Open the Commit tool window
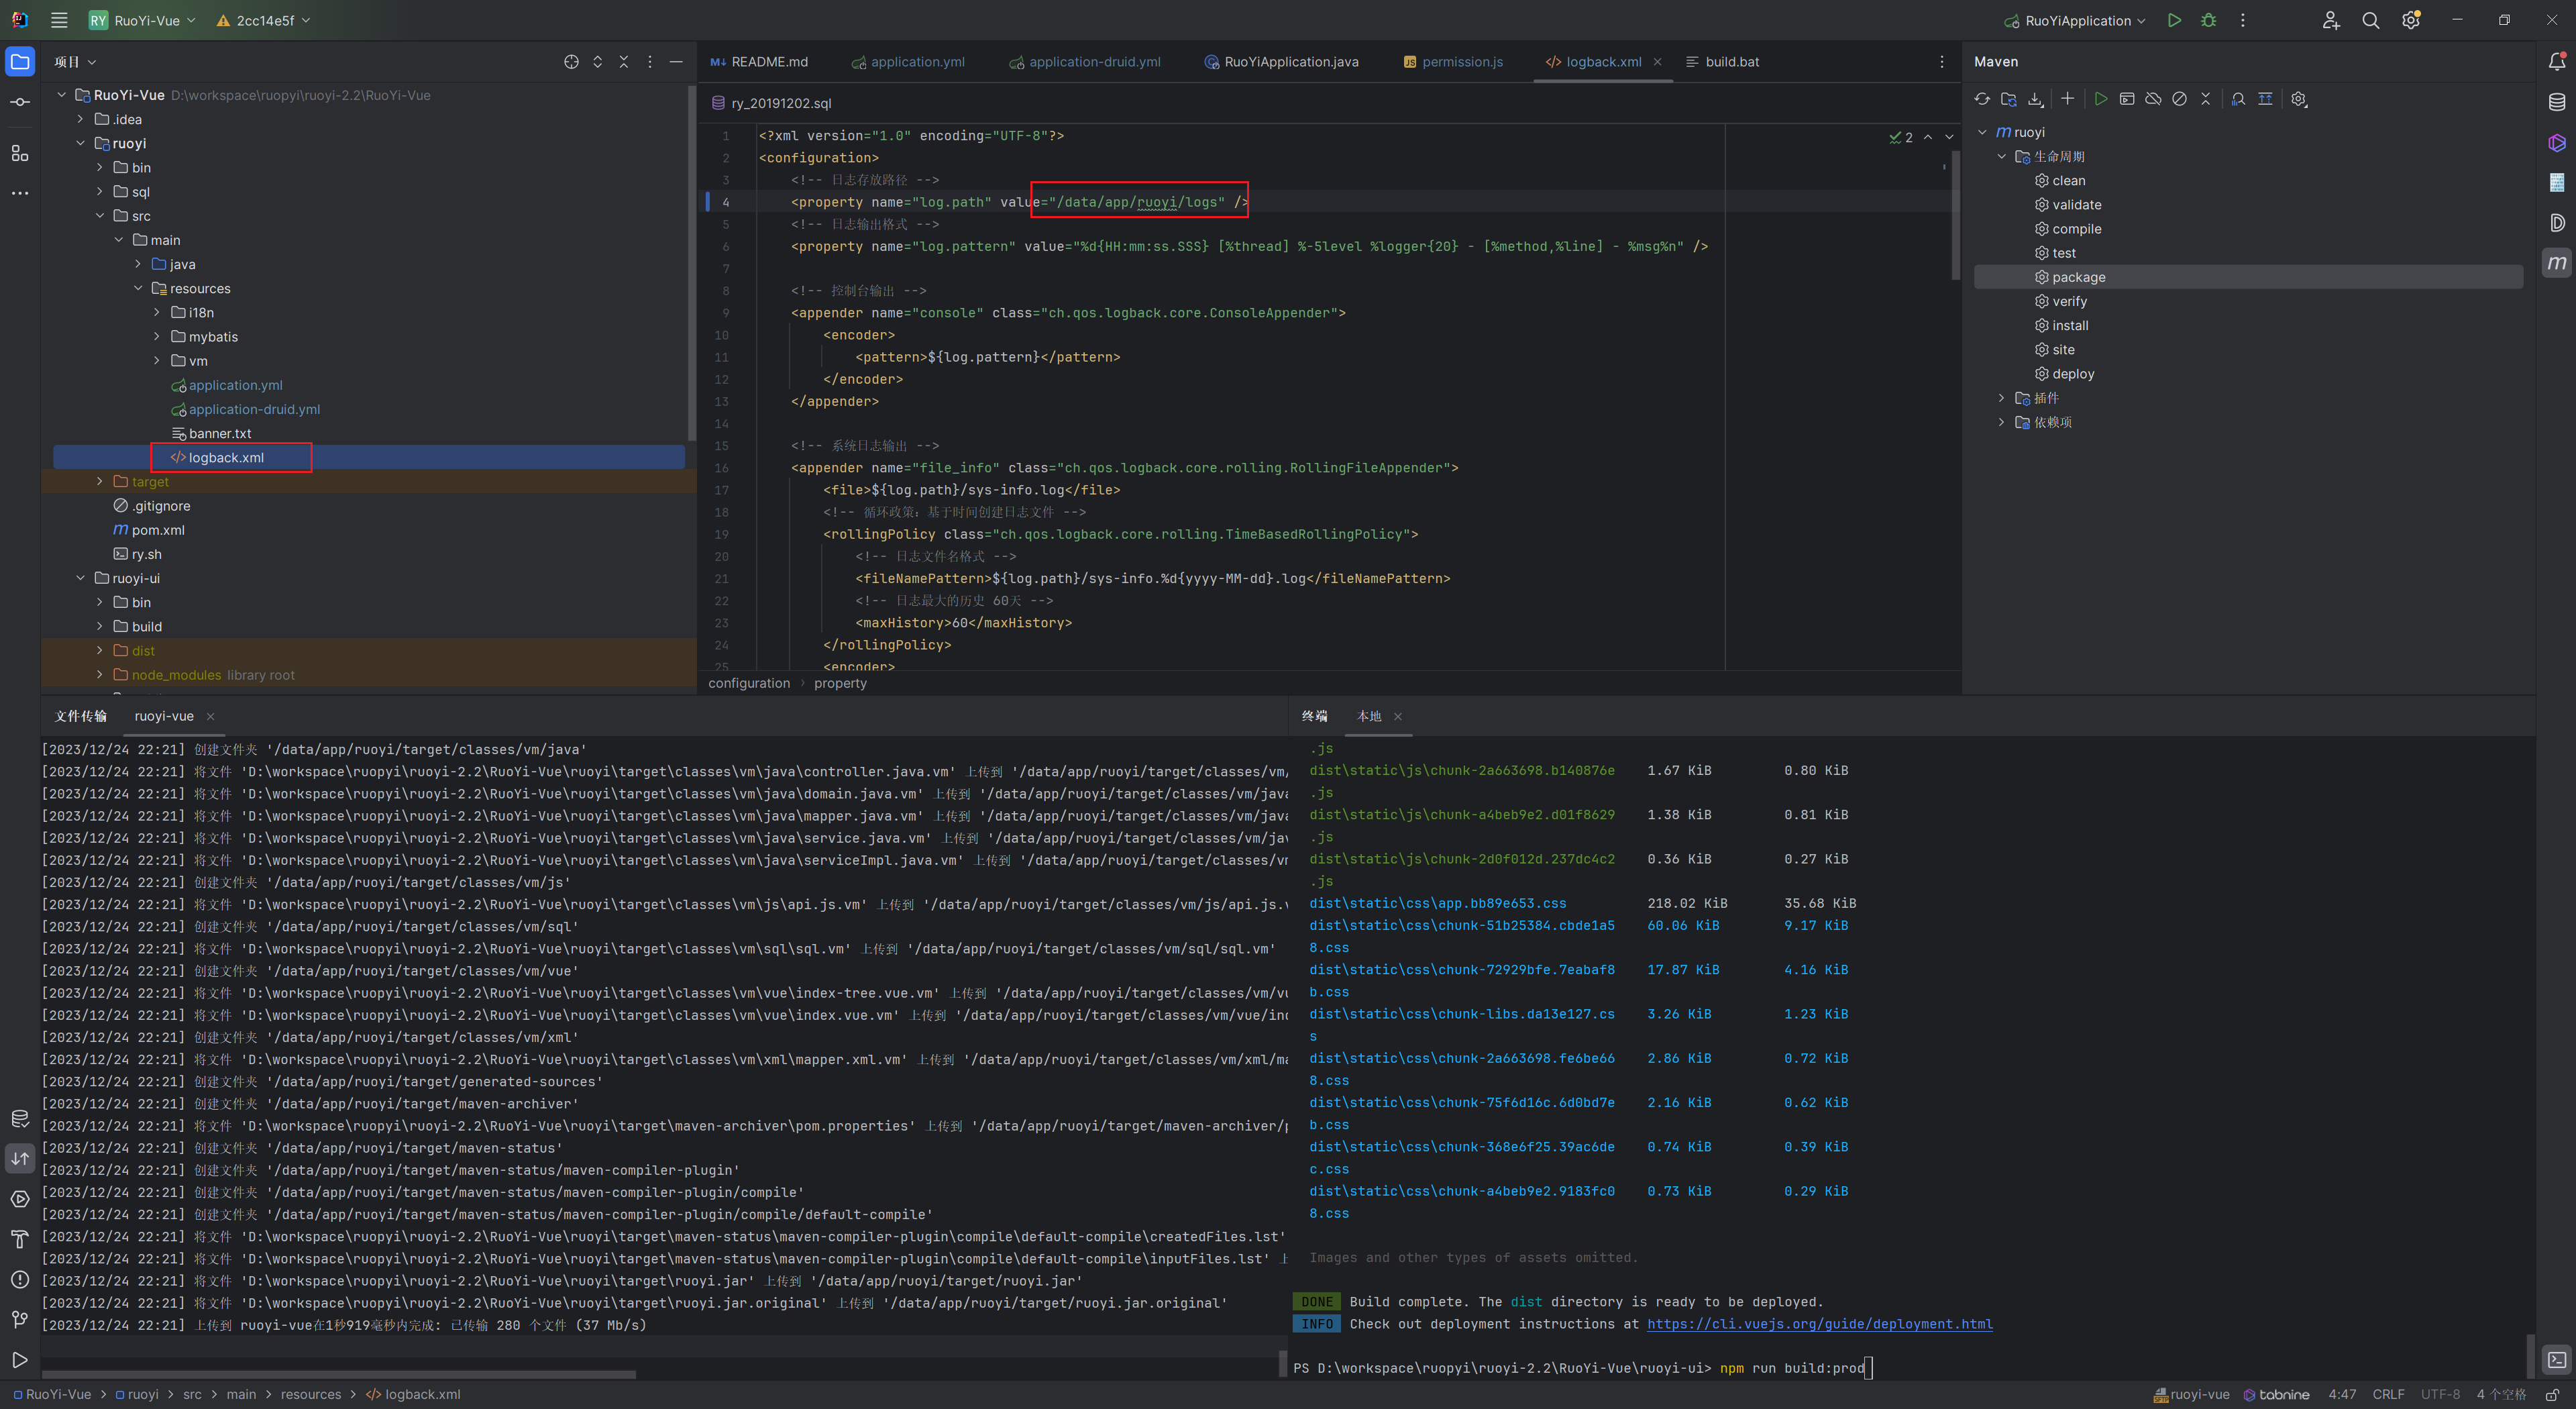 (x=20, y=102)
